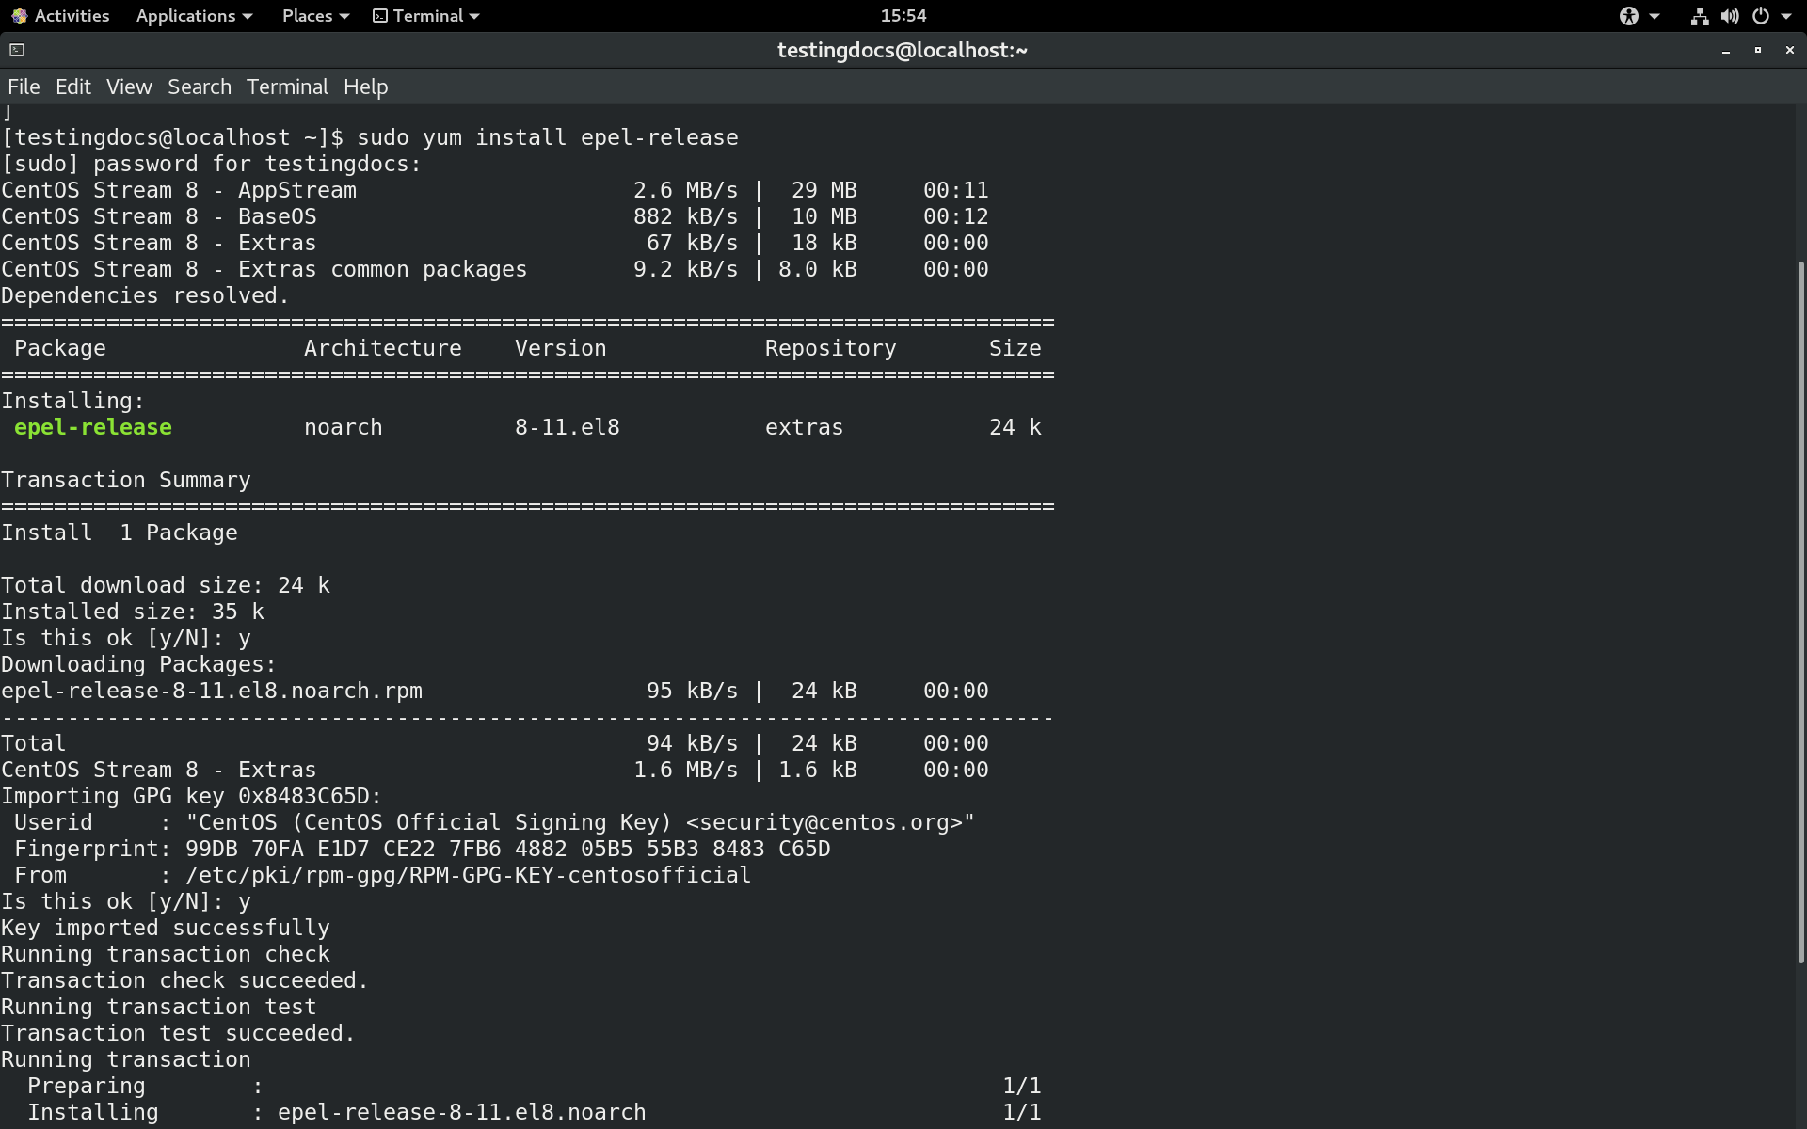
Task: Open the Search menu
Action: click(200, 87)
